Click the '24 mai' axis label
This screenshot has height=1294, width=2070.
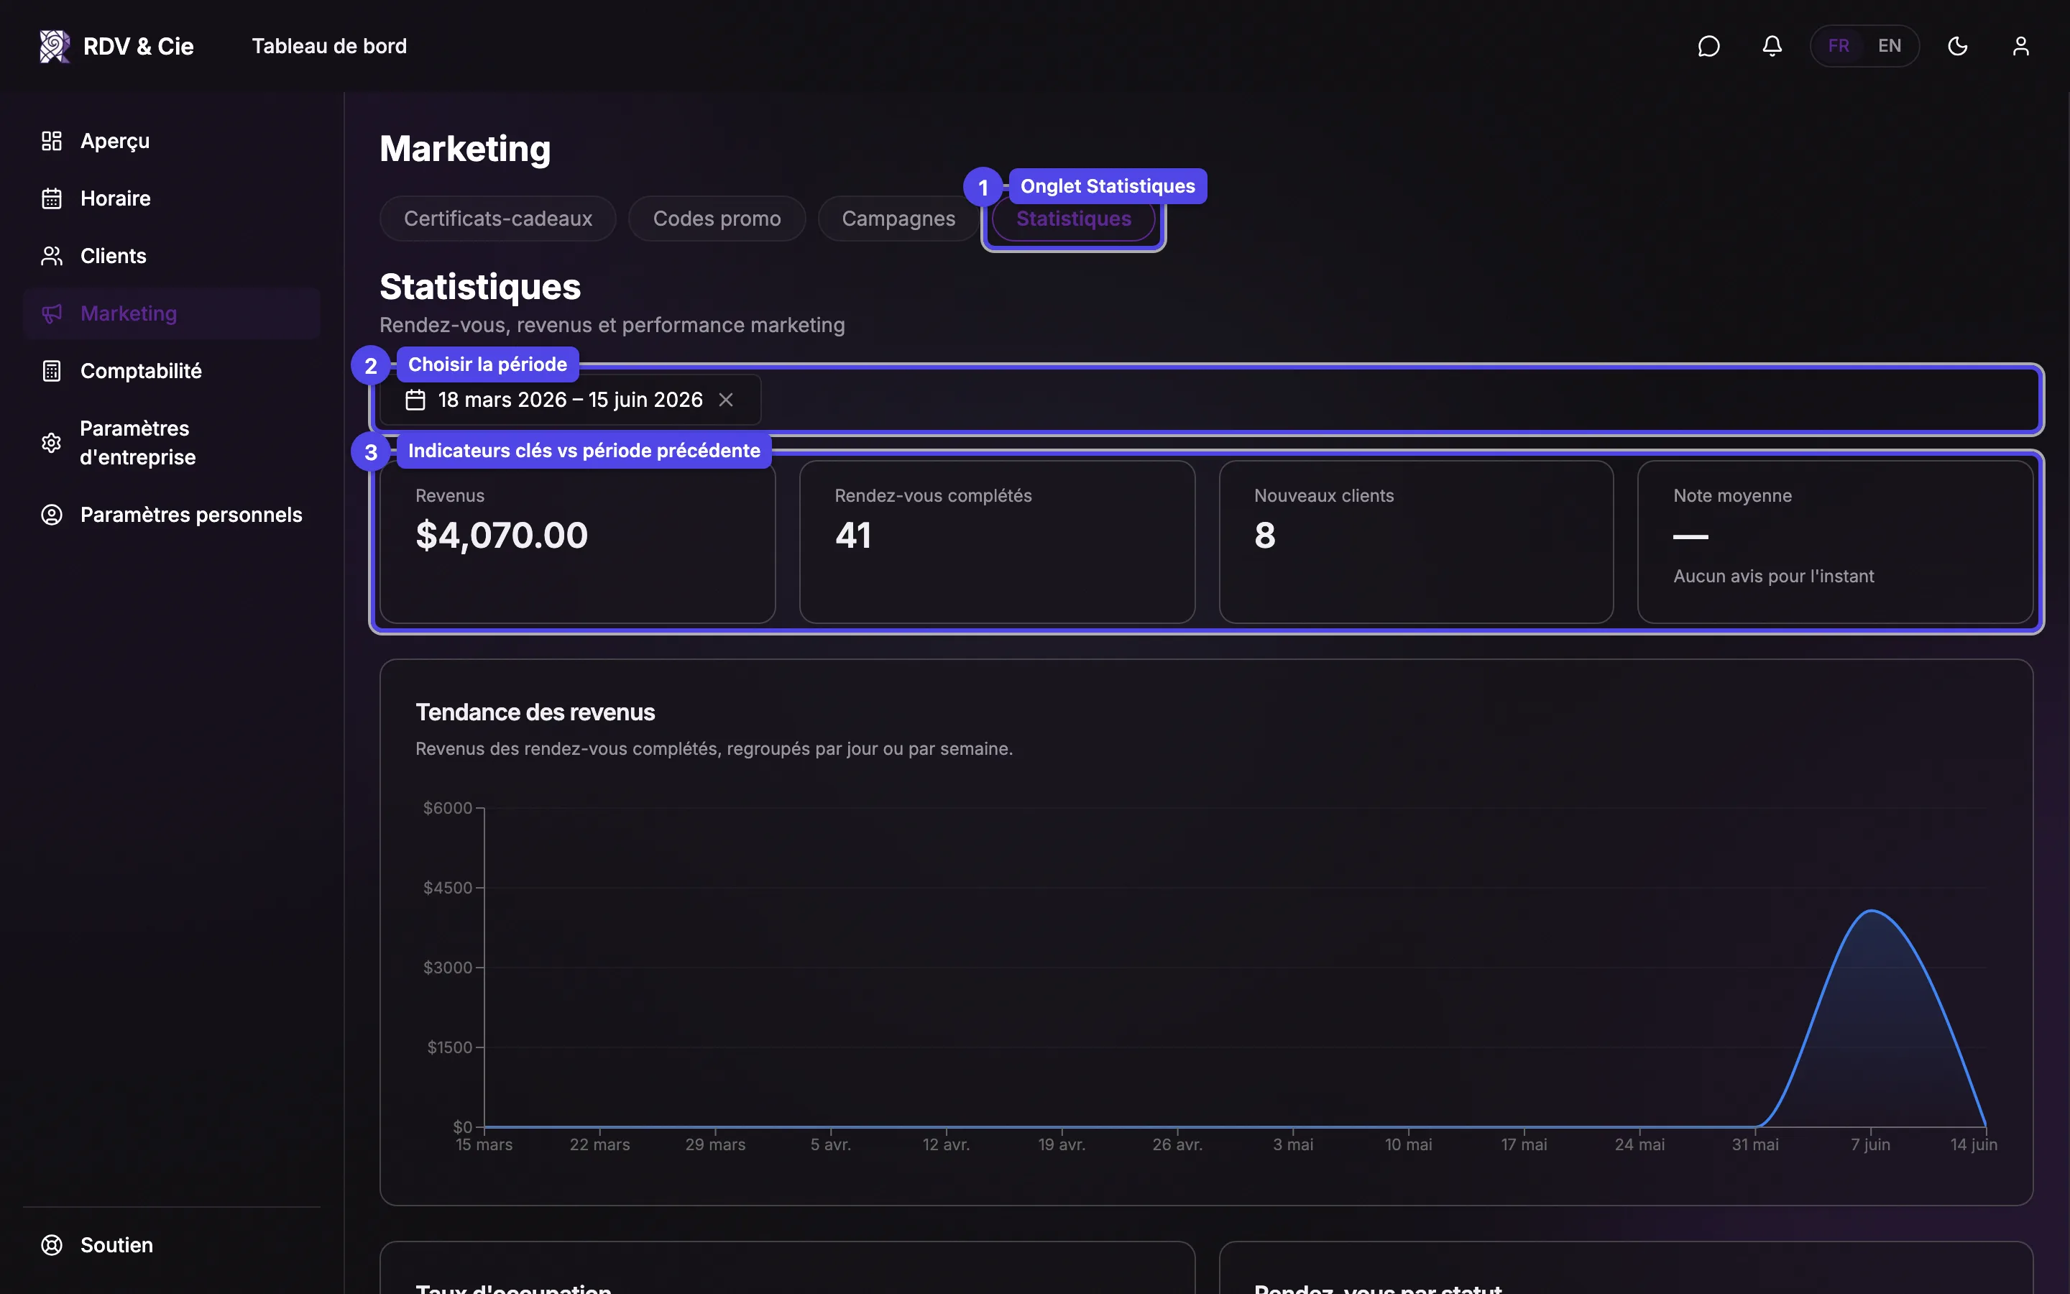[x=1639, y=1144]
